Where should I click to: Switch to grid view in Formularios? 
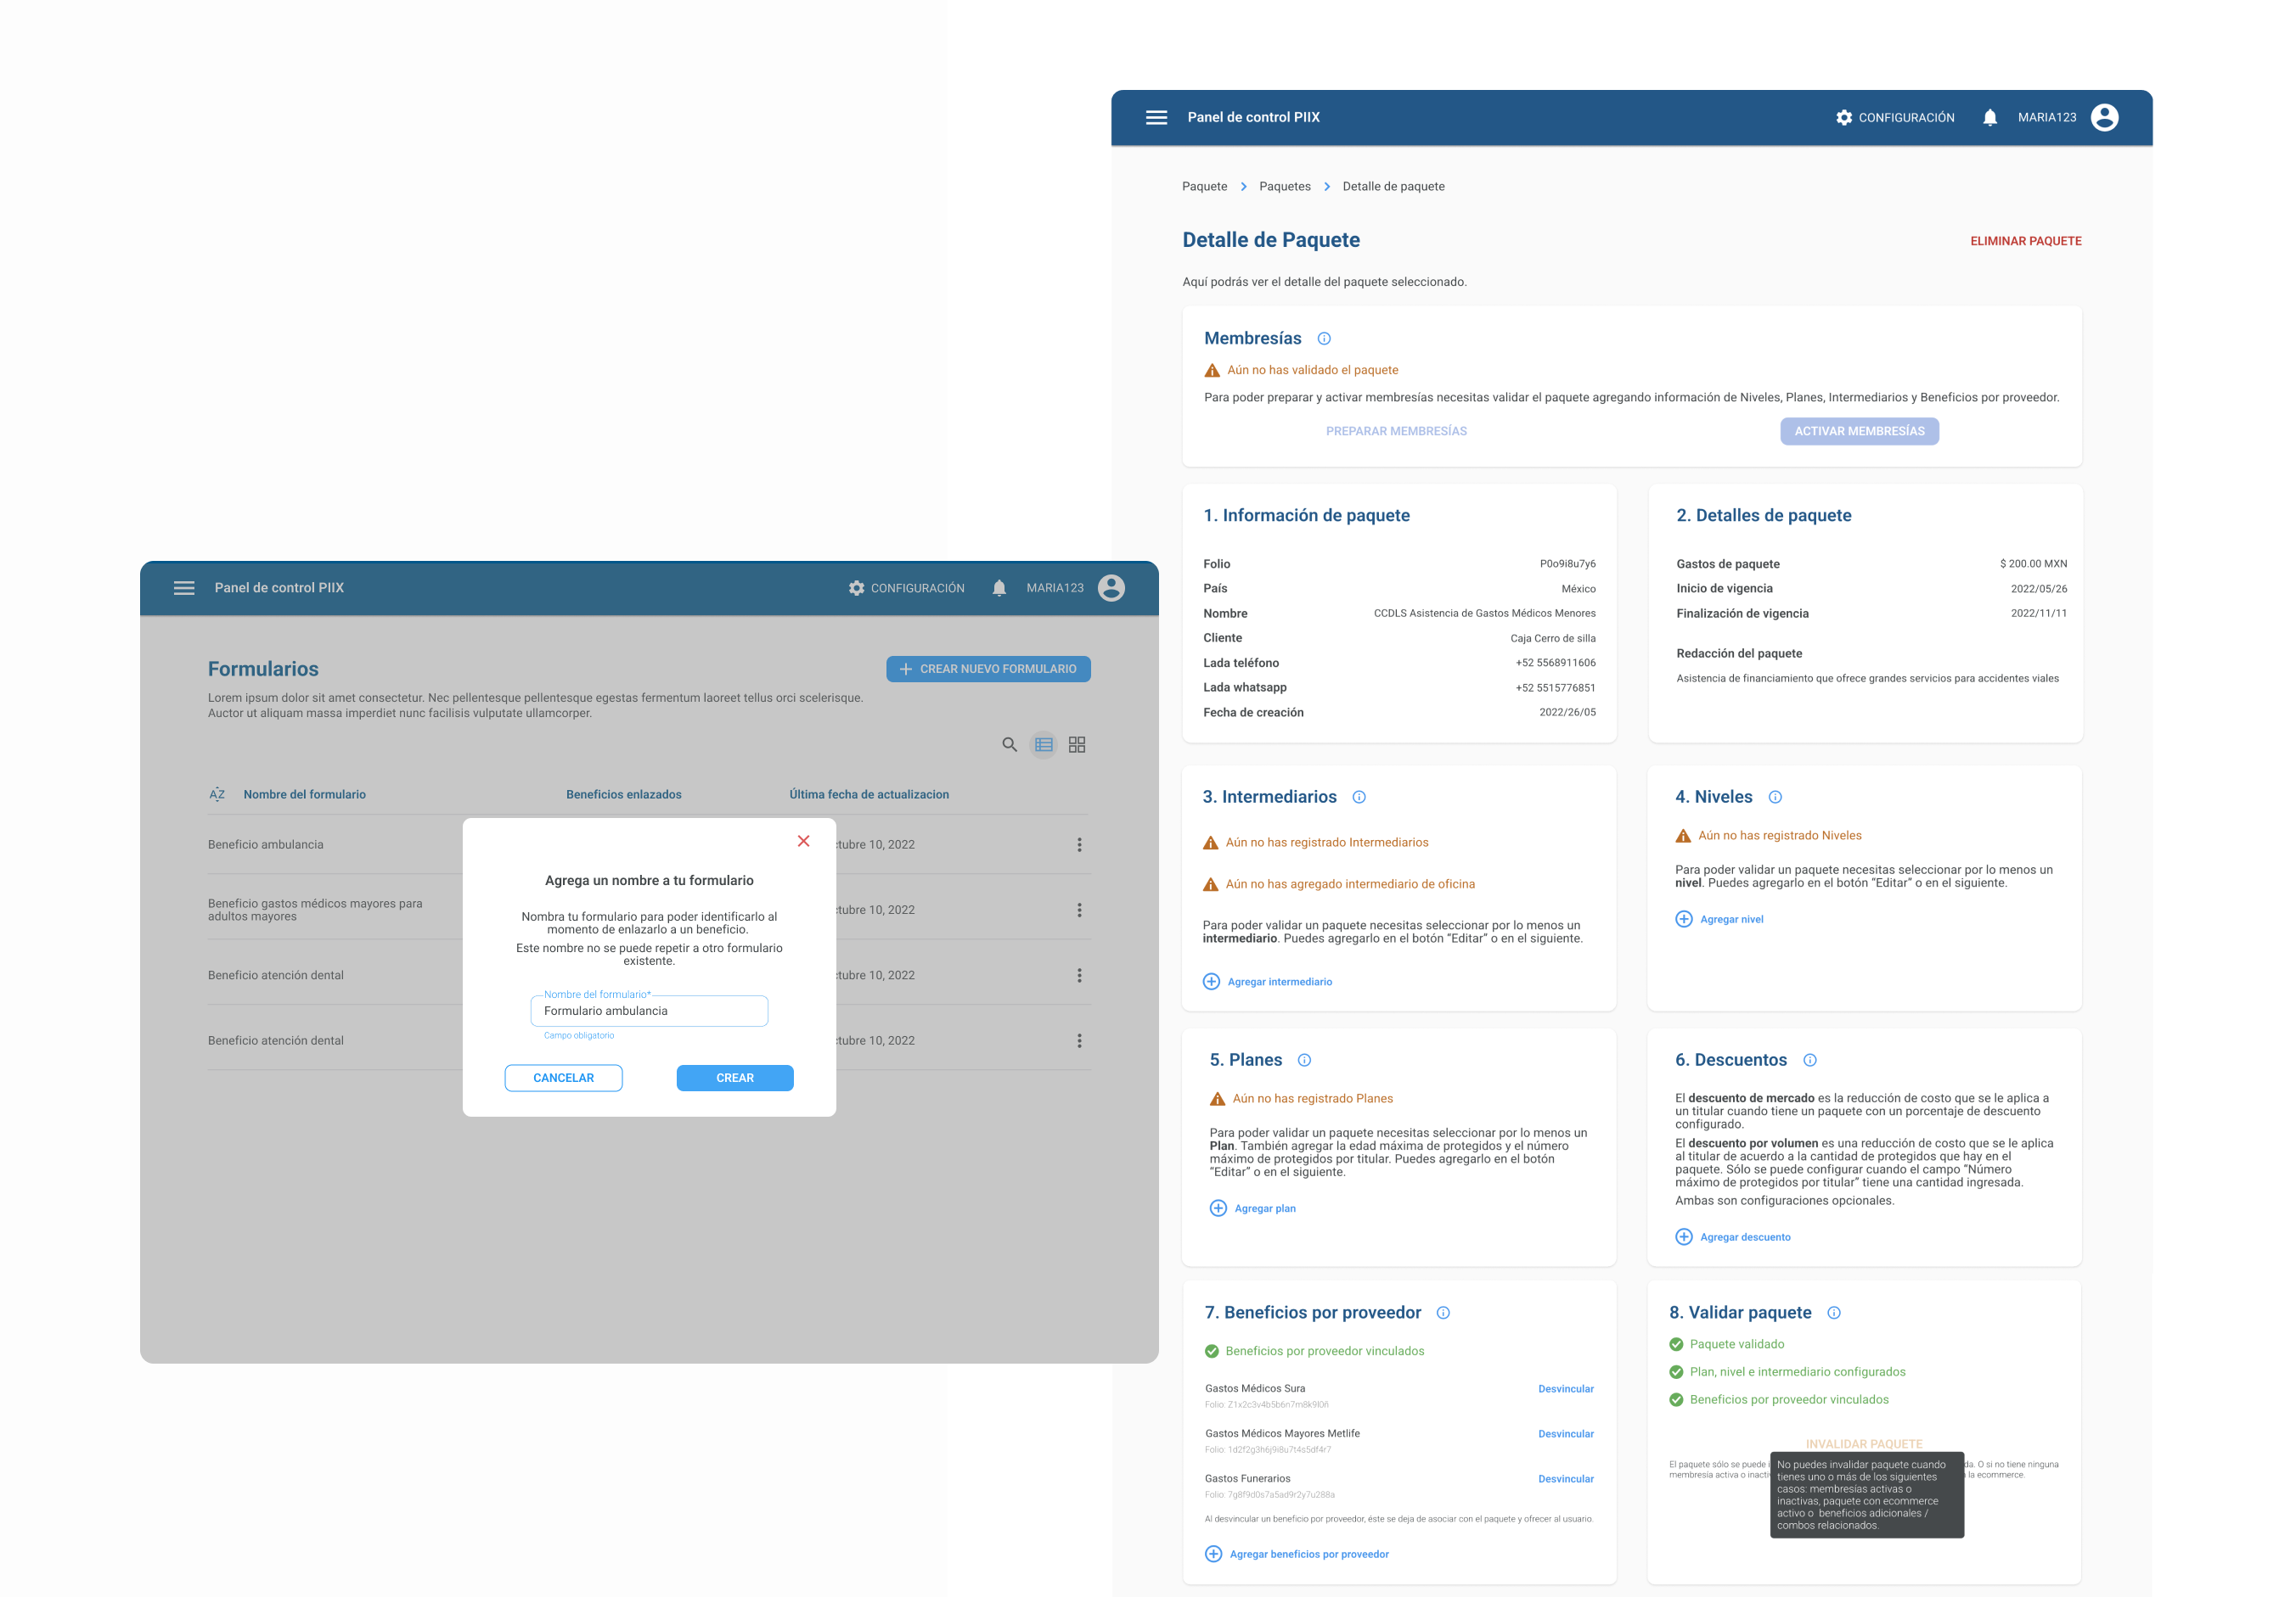coord(1077,744)
